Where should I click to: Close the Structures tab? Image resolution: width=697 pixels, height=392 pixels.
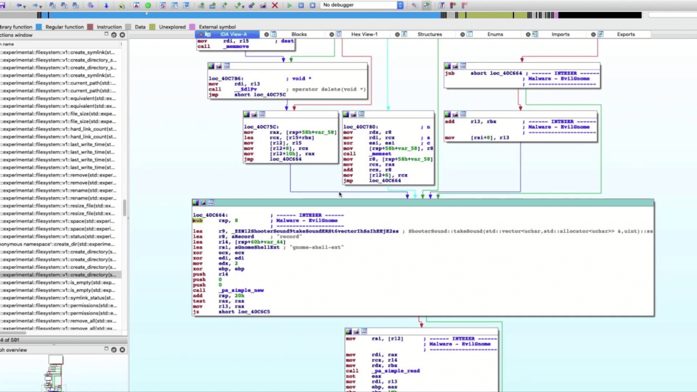coord(397,35)
